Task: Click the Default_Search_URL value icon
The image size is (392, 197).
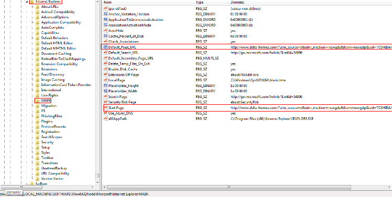Action: coord(105,53)
